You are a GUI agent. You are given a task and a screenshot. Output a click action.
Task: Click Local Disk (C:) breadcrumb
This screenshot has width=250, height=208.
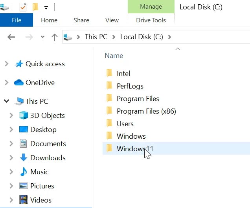pyautogui.click(x=142, y=37)
